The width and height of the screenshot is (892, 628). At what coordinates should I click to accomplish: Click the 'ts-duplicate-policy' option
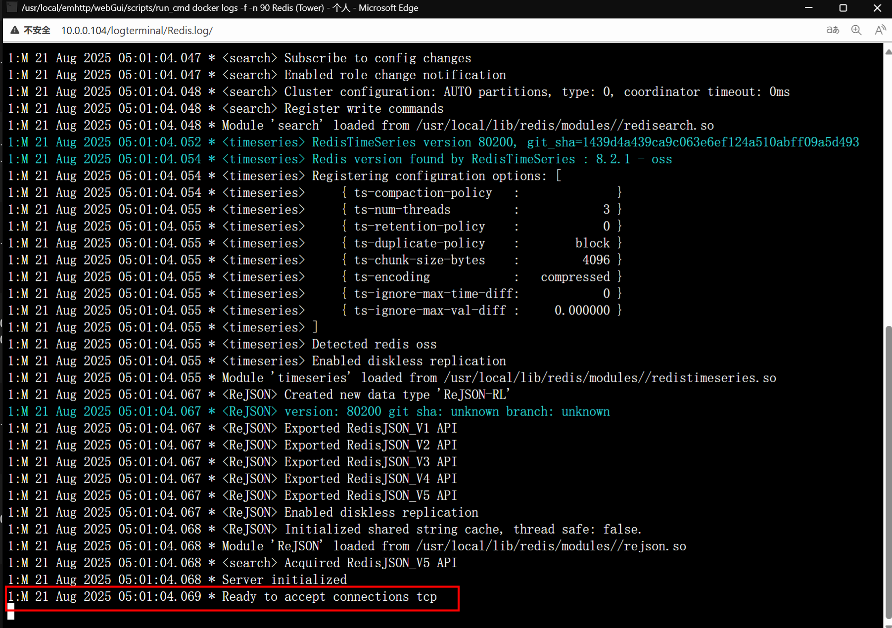(420, 243)
